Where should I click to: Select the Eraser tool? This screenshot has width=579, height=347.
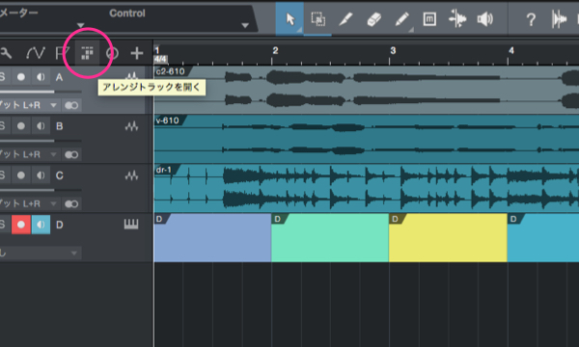point(373,19)
